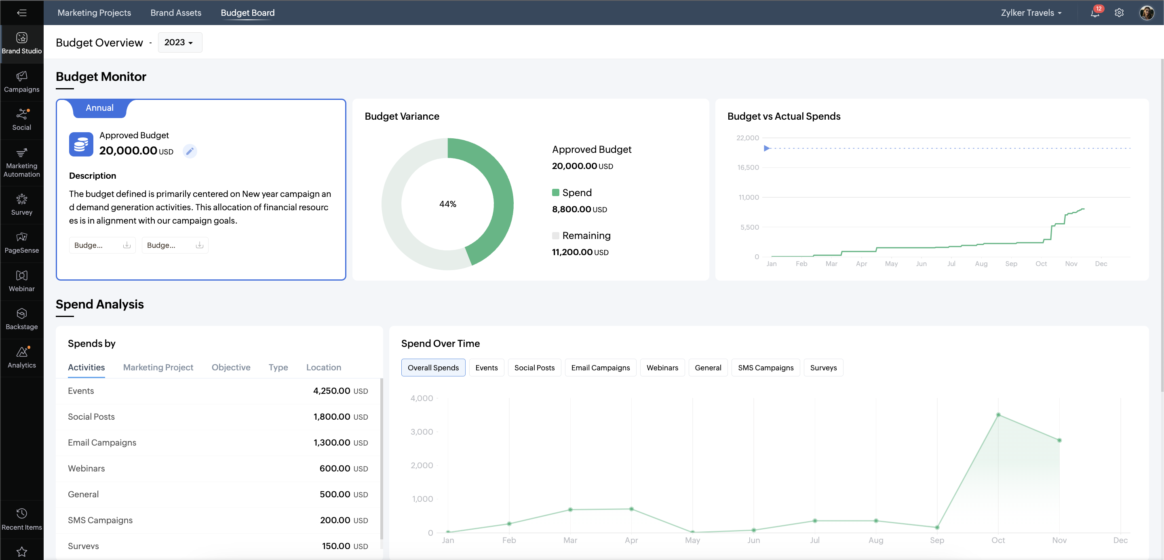Click the edit pencil beside Approved Budget
This screenshot has width=1164, height=560.
click(x=190, y=151)
